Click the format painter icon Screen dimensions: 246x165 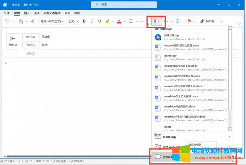(33, 21)
